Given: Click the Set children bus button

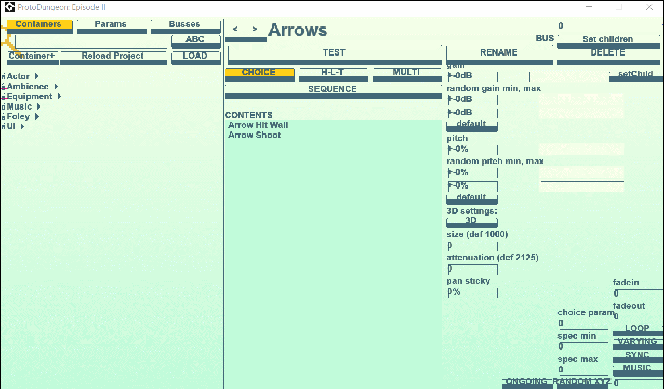Looking at the screenshot, I should click(x=609, y=42).
